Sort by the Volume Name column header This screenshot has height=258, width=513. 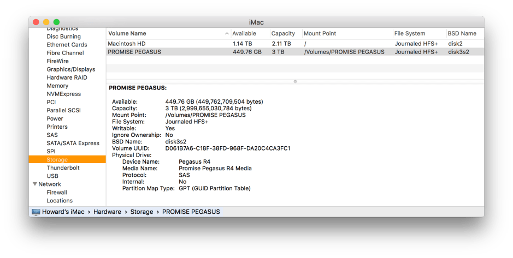coord(127,33)
